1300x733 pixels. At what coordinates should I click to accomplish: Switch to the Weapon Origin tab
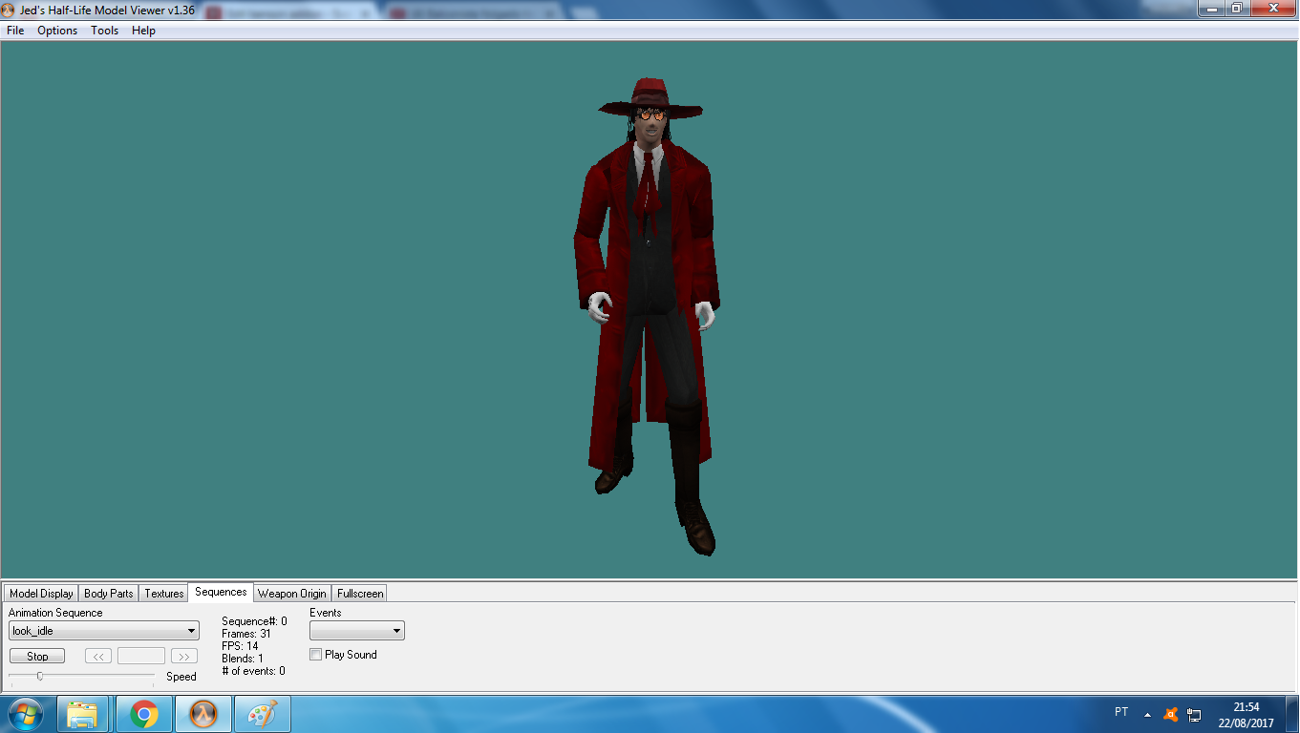(x=292, y=594)
